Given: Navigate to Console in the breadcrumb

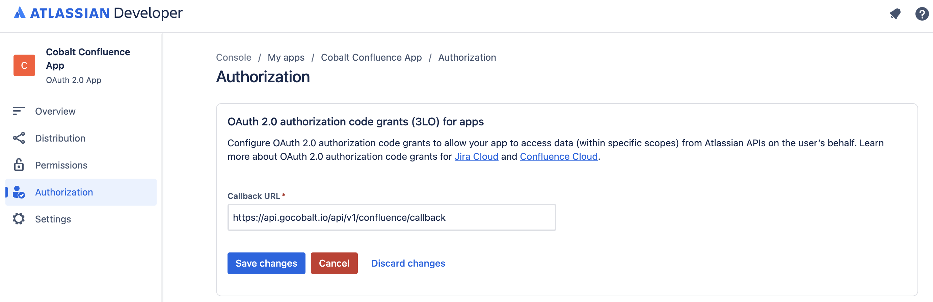Looking at the screenshot, I should (234, 57).
